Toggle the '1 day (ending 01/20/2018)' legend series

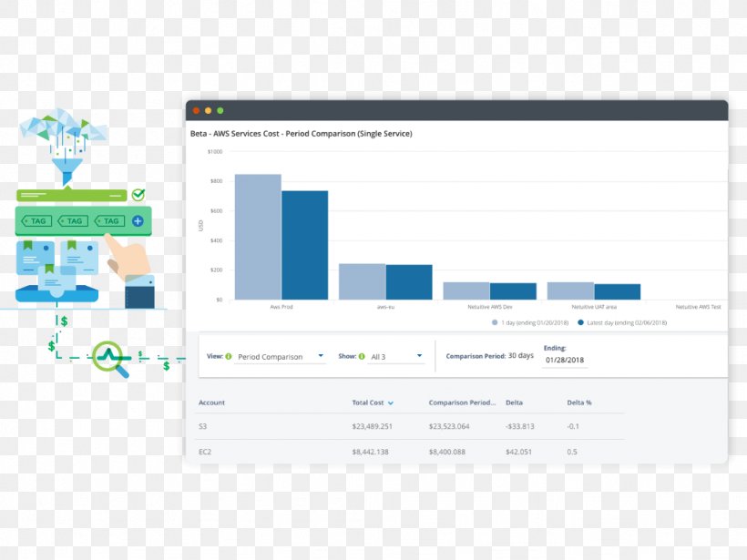pos(530,323)
